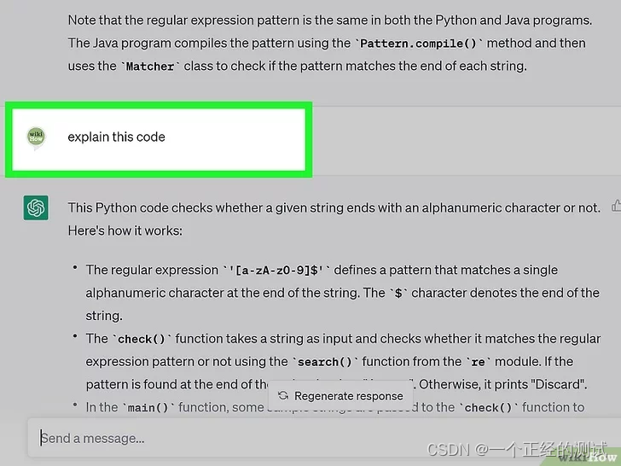Click the text 'Here's how it works:'
This screenshot has height=466, width=621.
tap(125, 230)
